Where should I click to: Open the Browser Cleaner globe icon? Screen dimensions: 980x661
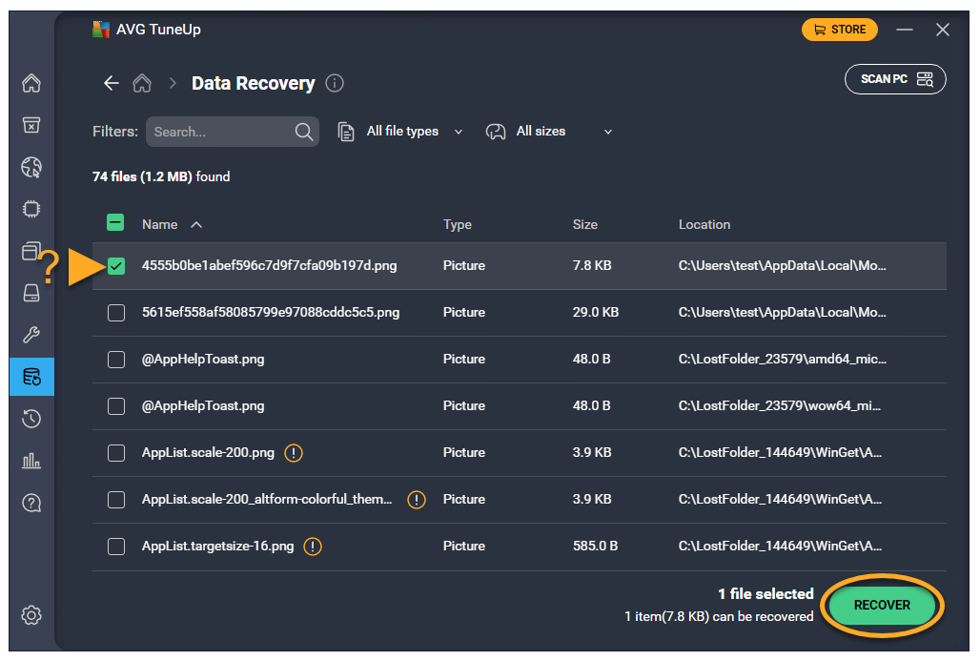31,168
